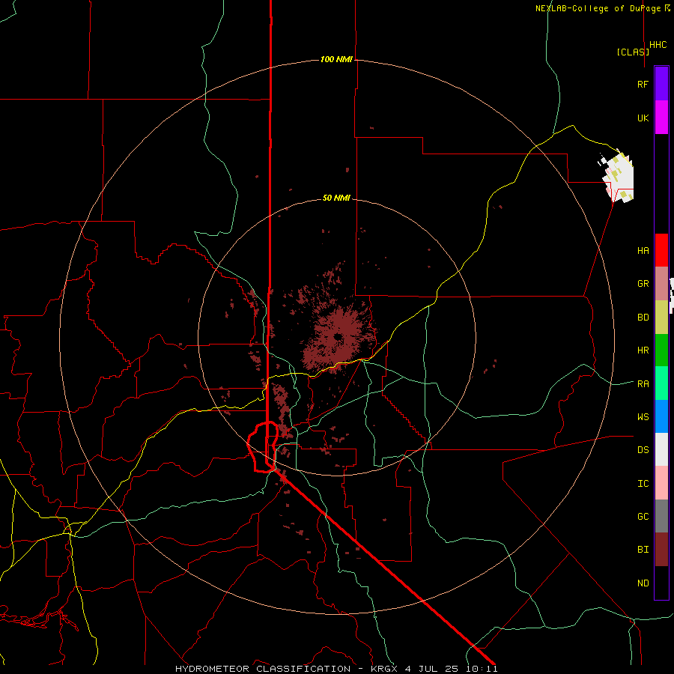Select the BI brown legend swatch

click(x=661, y=550)
